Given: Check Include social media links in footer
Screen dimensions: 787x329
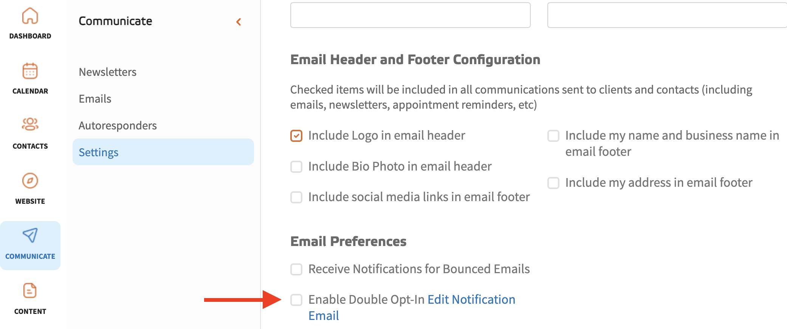Looking at the screenshot, I should tap(296, 197).
